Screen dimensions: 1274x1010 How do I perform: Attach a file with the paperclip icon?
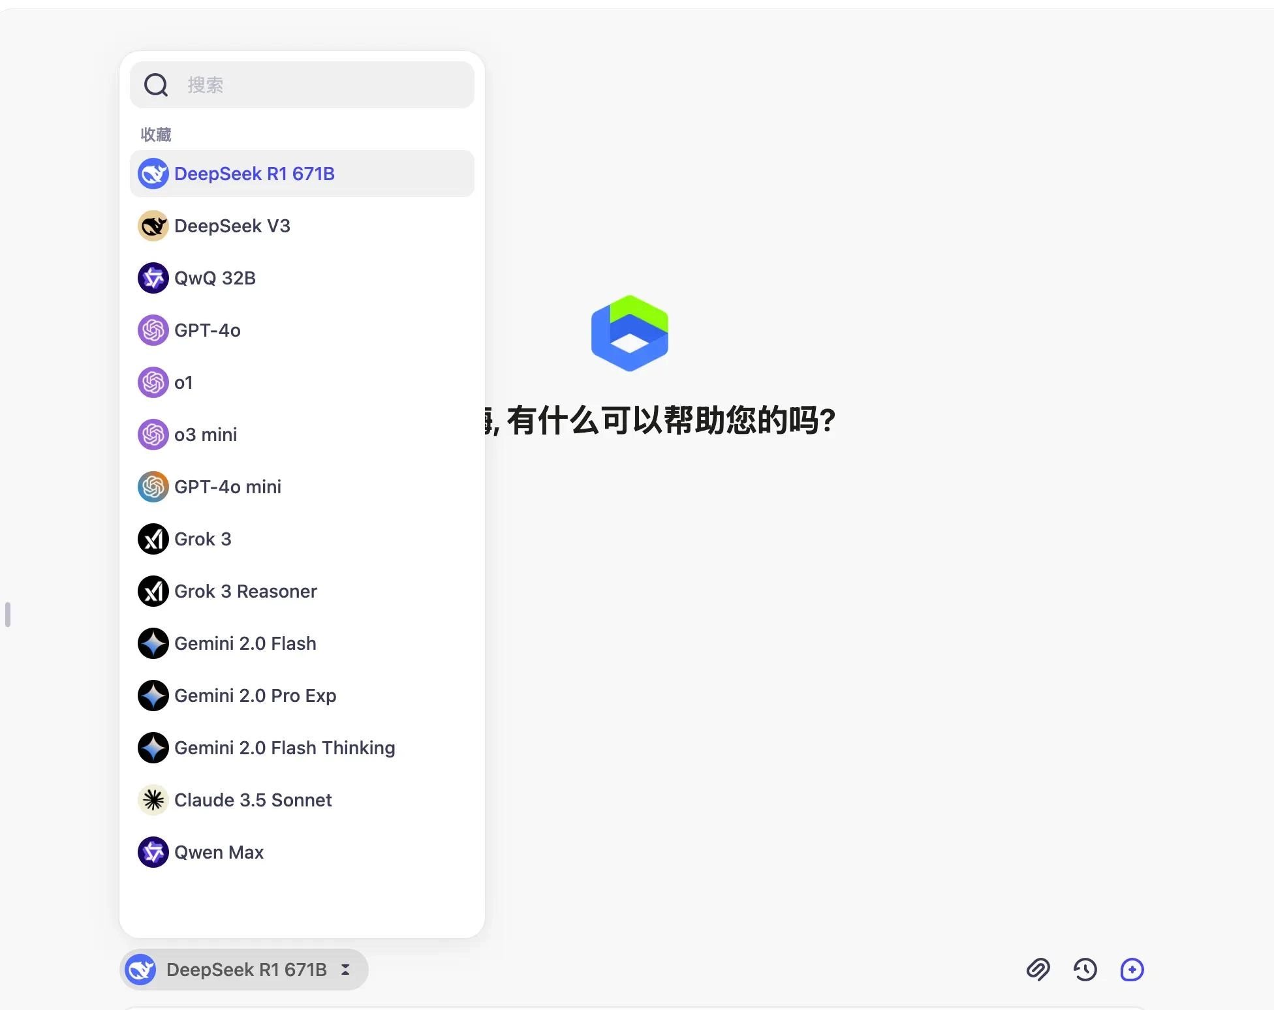(1038, 970)
